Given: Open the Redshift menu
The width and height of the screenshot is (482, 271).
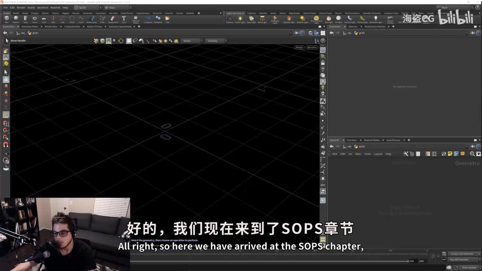Looking at the screenshot, I should pyautogui.click(x=55, y=8).
